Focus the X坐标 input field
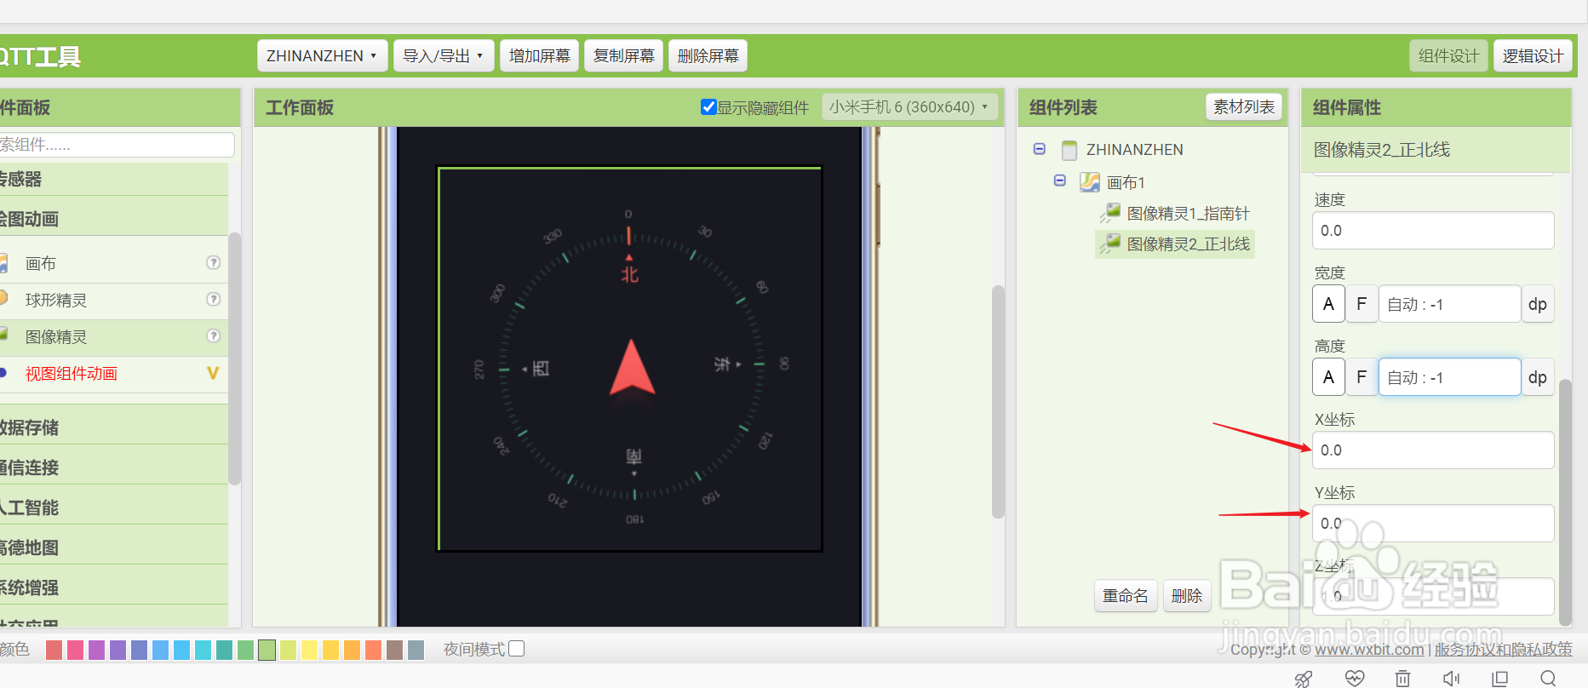The height and width of the screenshot is (688, 1588). [1433, 450]
